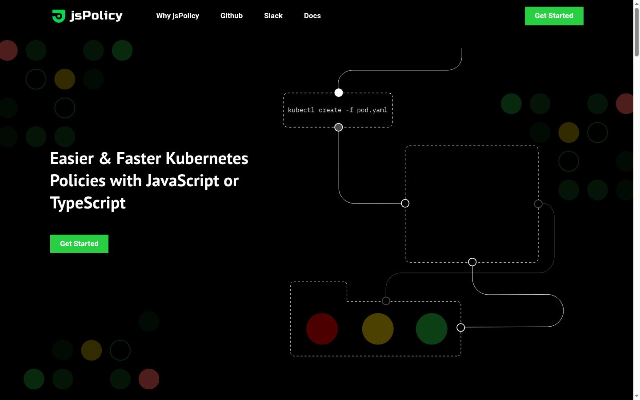This screenshot has width=640, height=400.
Task: Click the node at the right of the traffic-light box
Action: (x=461, y=328)
